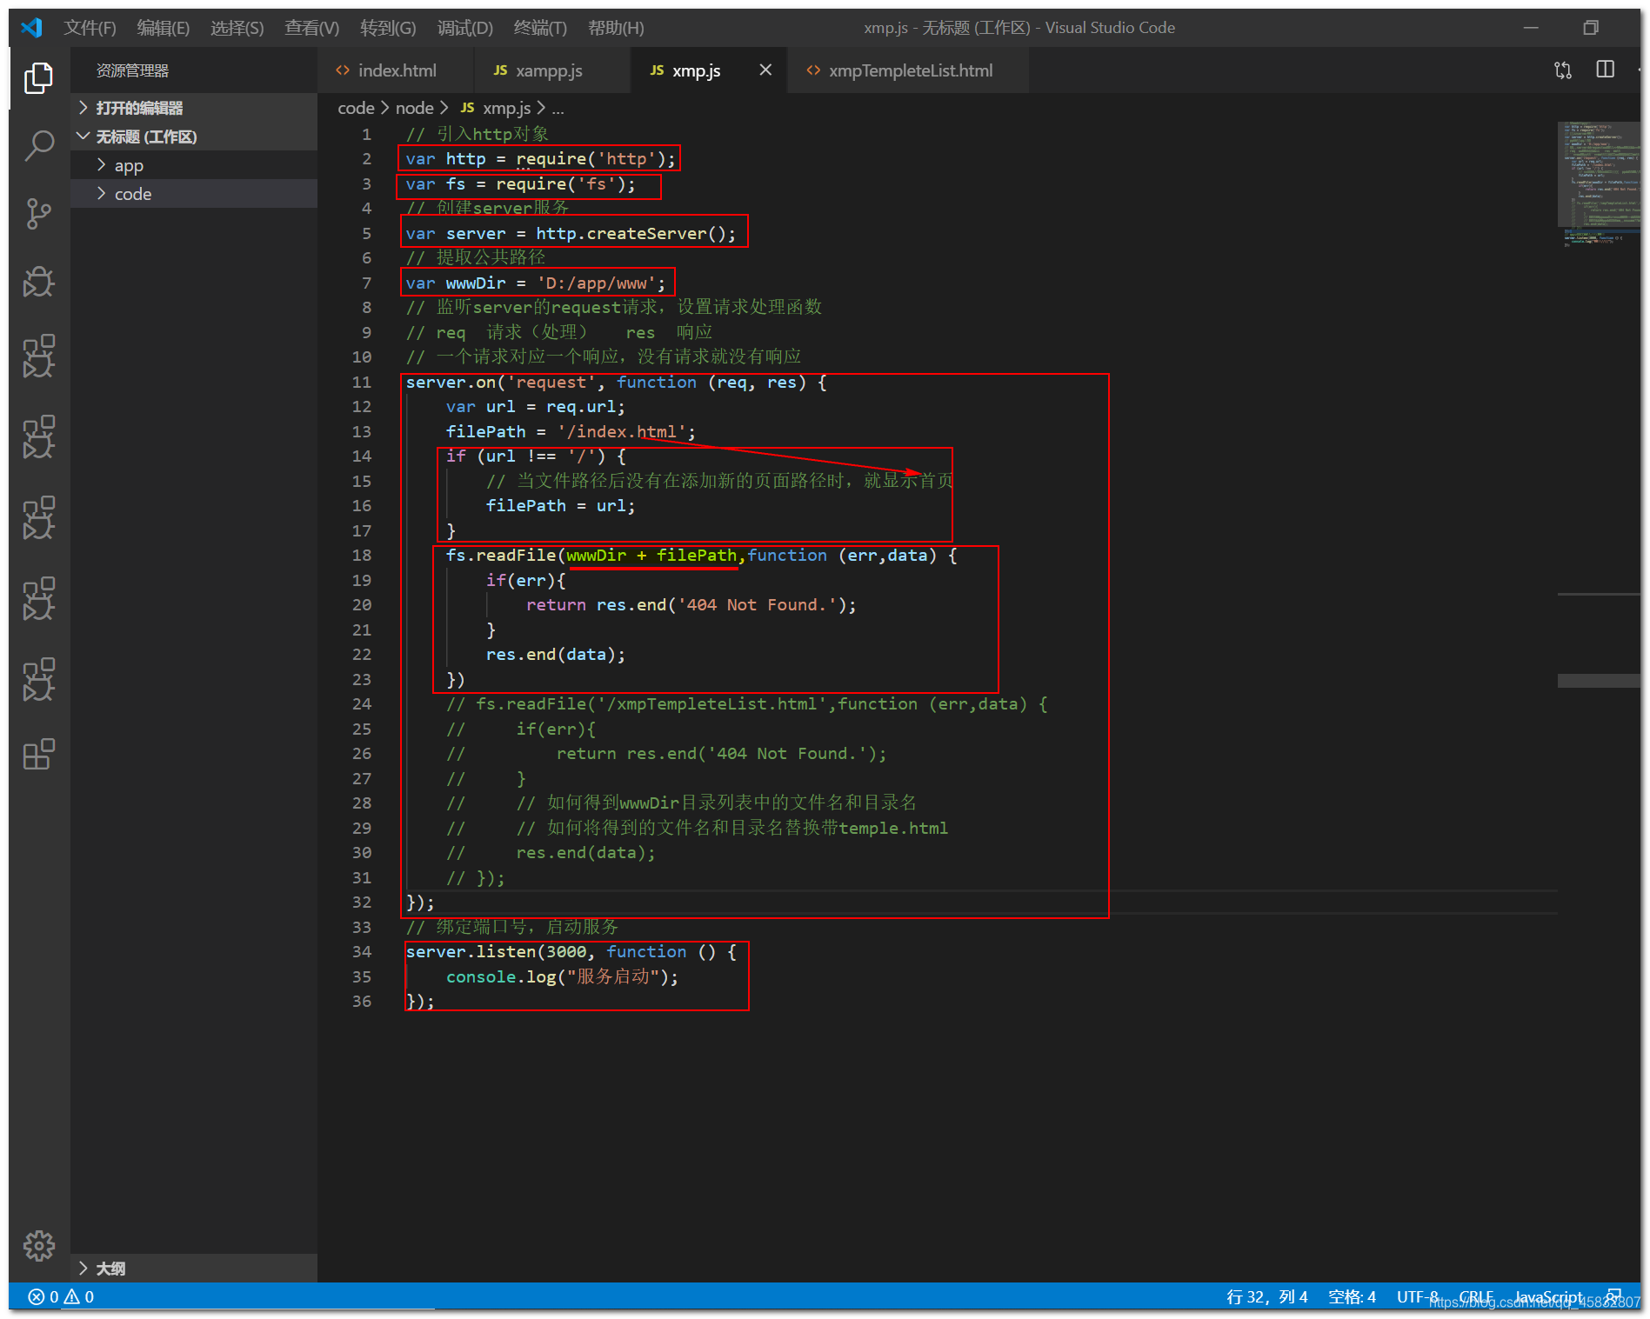Expand the 打开的编辑器 section
Image resolution: width=1650 pixels, height=1319 pixels.
(193, 108)
